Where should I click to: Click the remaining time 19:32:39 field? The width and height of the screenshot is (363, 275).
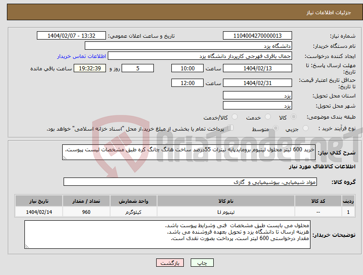tap(90, 68)
